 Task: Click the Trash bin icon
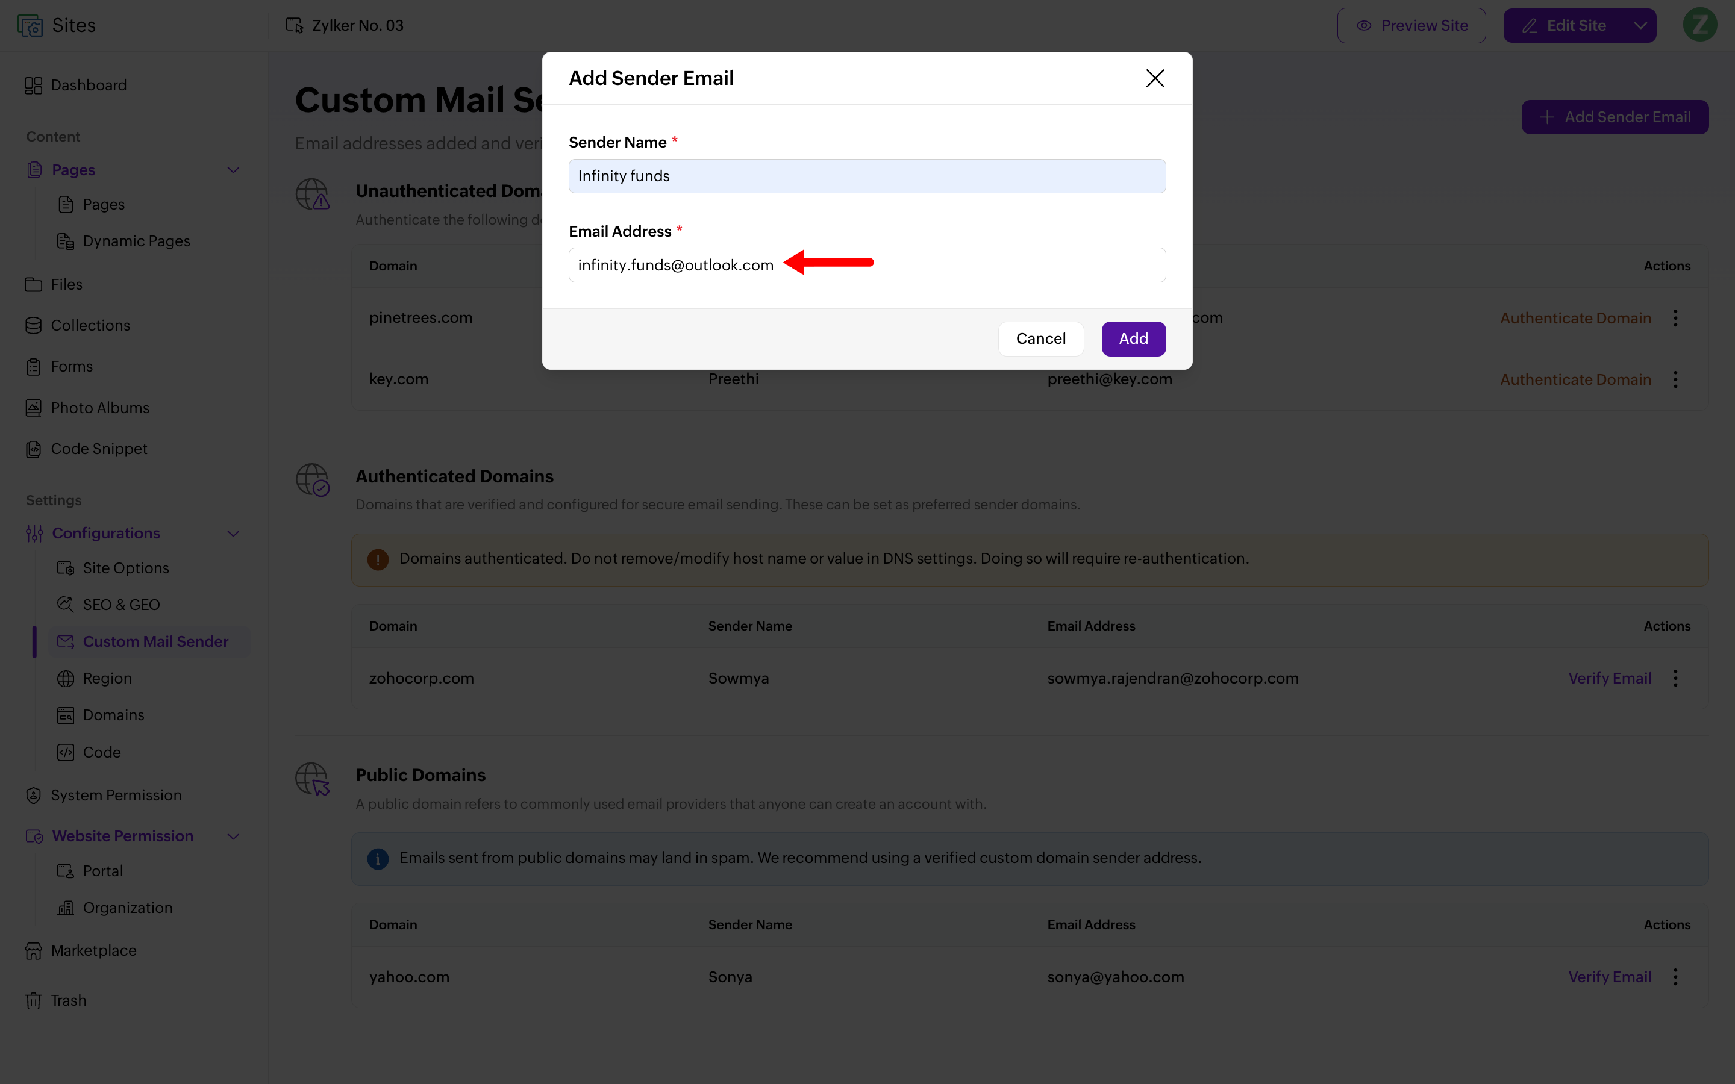(34, 1001)
